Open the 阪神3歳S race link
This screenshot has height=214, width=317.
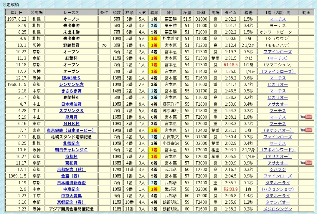pos(71,78)
